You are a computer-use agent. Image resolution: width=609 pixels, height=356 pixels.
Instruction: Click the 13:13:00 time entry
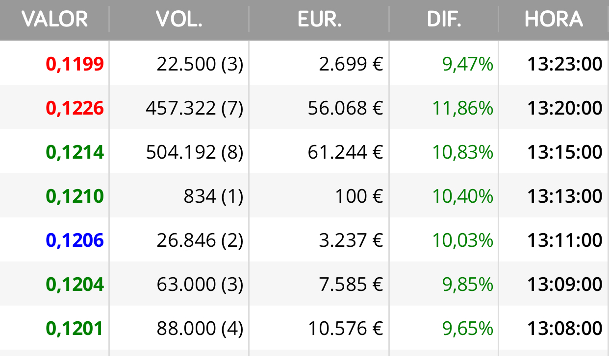click(565, 196)
